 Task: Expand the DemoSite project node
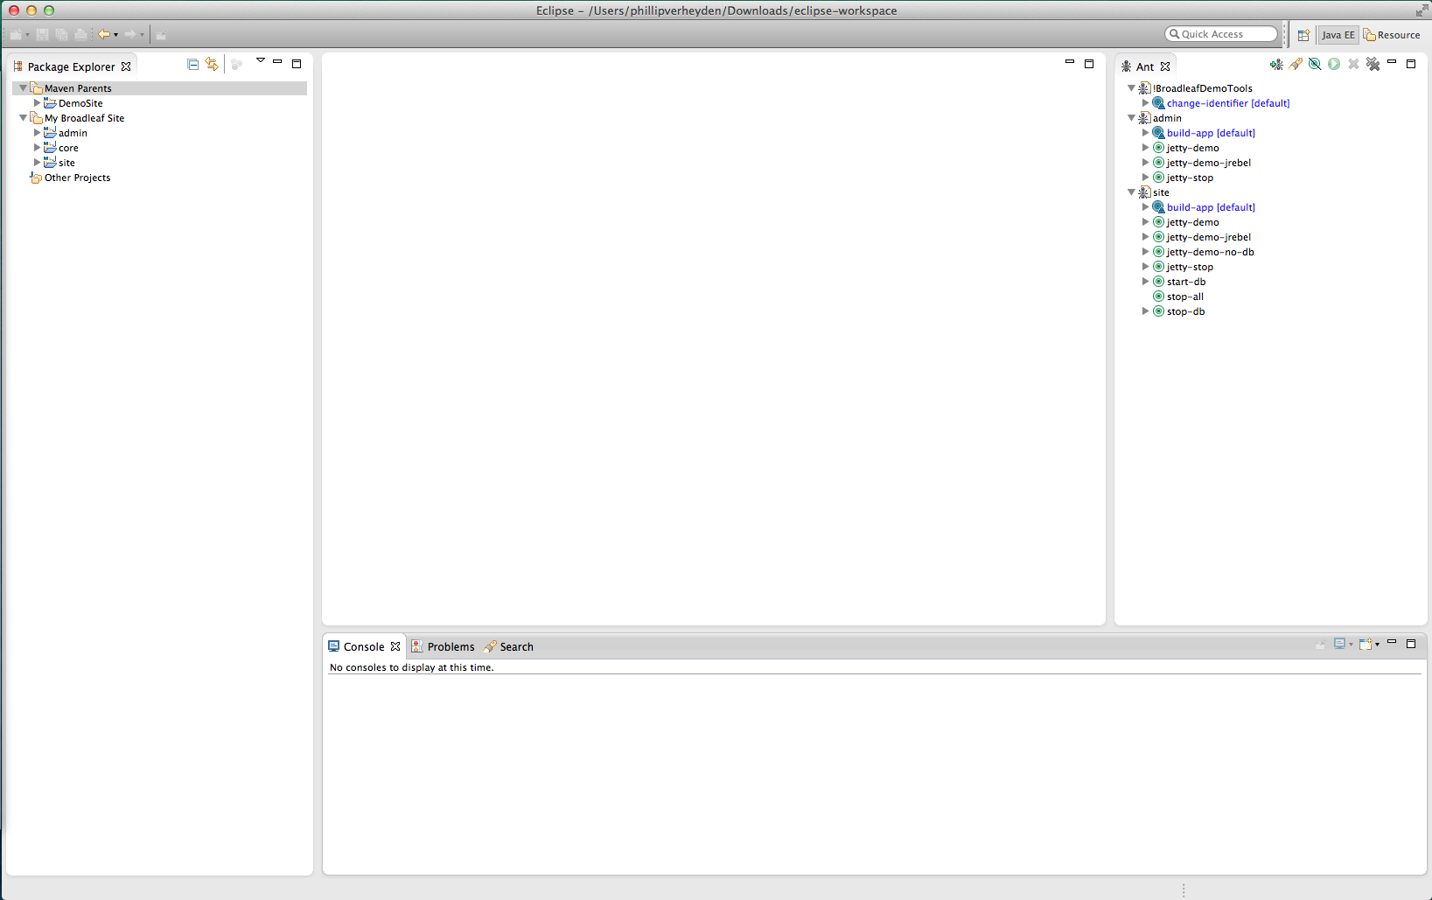click(x=37, y=103)
